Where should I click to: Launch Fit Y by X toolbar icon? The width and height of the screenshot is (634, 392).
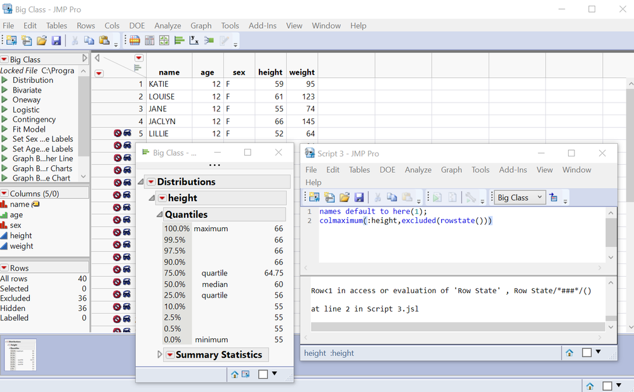pyautogui.click(x=194, y=41)
